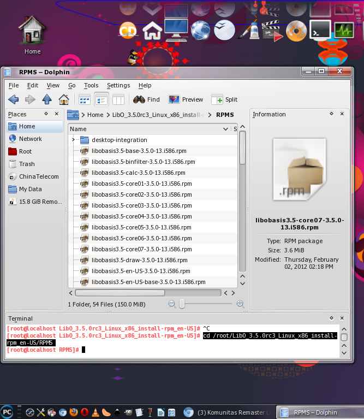
Task: Open the monitor icon in the dock
Action: point(176,30)
